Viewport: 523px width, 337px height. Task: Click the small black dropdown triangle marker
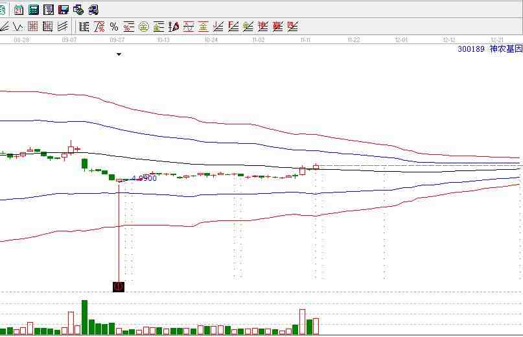[x=119, y=54]
